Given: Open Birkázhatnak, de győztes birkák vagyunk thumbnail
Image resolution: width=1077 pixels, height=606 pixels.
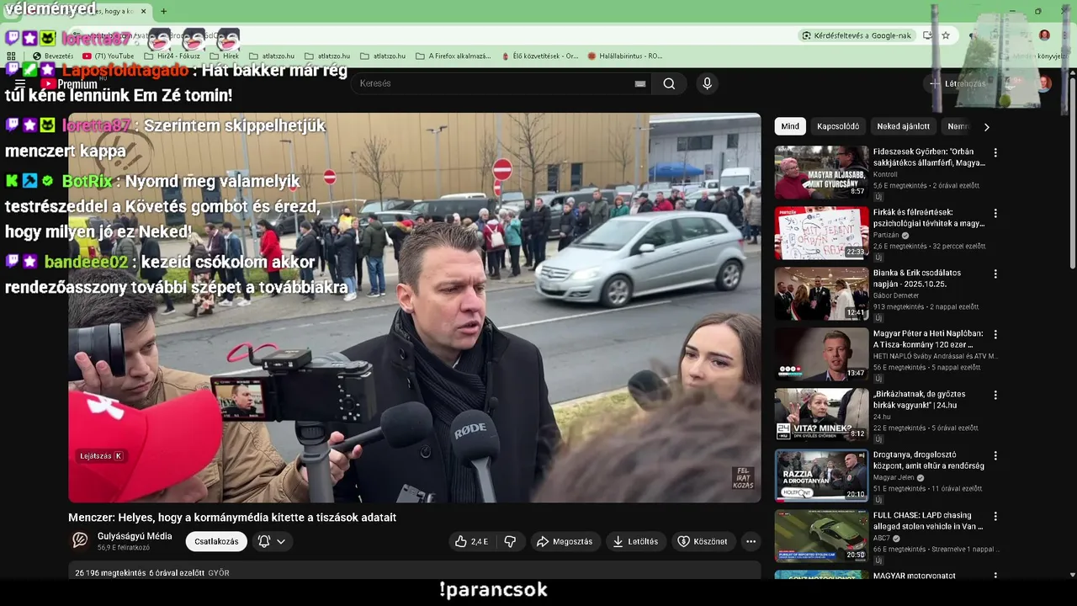Looking at the screenshot, I should pos(821,415).
